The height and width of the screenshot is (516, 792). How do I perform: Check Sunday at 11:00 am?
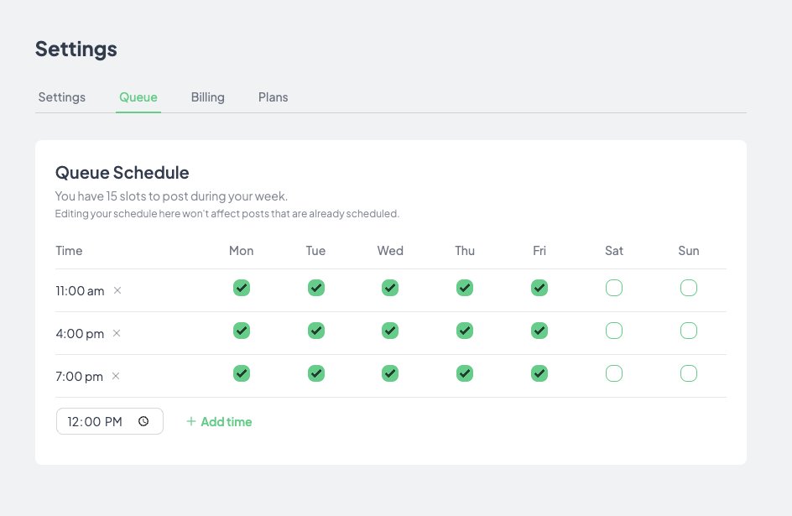click(689, 288)
